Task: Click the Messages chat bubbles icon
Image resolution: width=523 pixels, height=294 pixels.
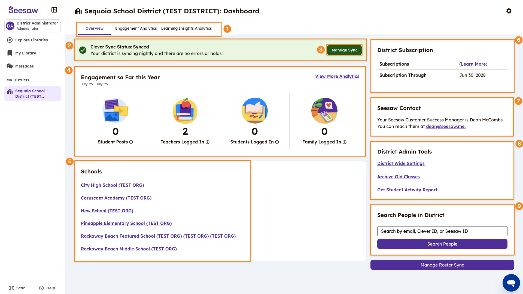Action: coord(10,66)
